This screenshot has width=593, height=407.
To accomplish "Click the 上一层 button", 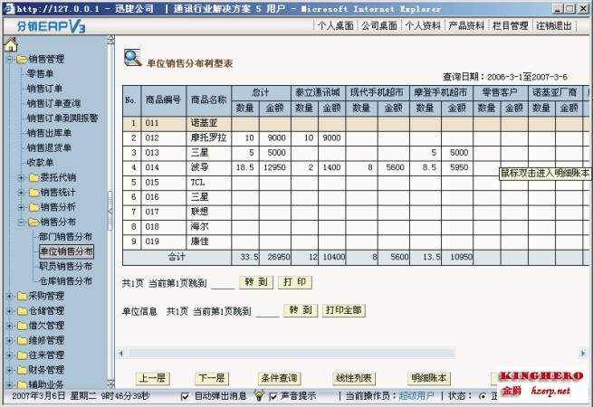I will click(152, 378).
